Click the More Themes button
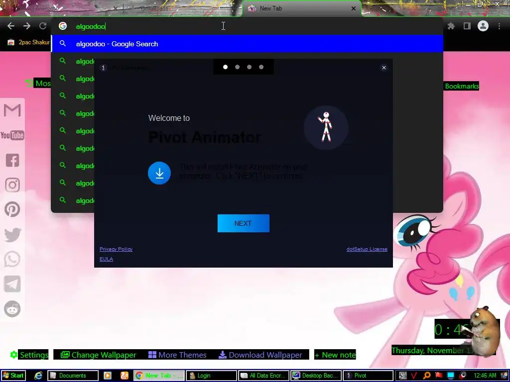The image size is (510, 382). pyautogui.click(x=178, y=355)
